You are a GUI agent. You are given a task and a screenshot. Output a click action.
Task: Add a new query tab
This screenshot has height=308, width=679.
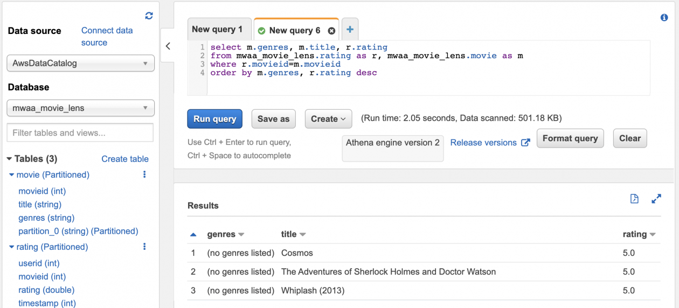(350, 30)
